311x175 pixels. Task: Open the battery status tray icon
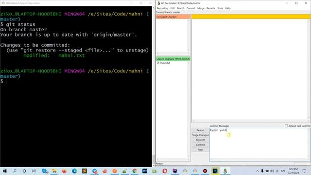pyautogui.click(x=267, y=171)
